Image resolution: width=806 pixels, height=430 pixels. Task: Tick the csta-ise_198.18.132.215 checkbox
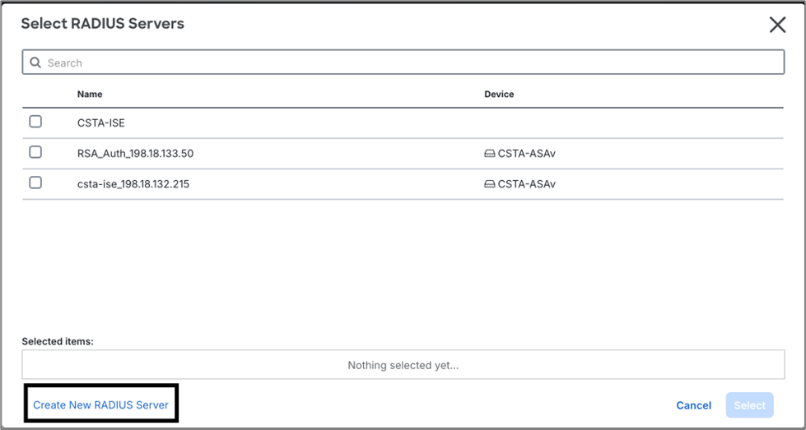(x=35, y=183)
